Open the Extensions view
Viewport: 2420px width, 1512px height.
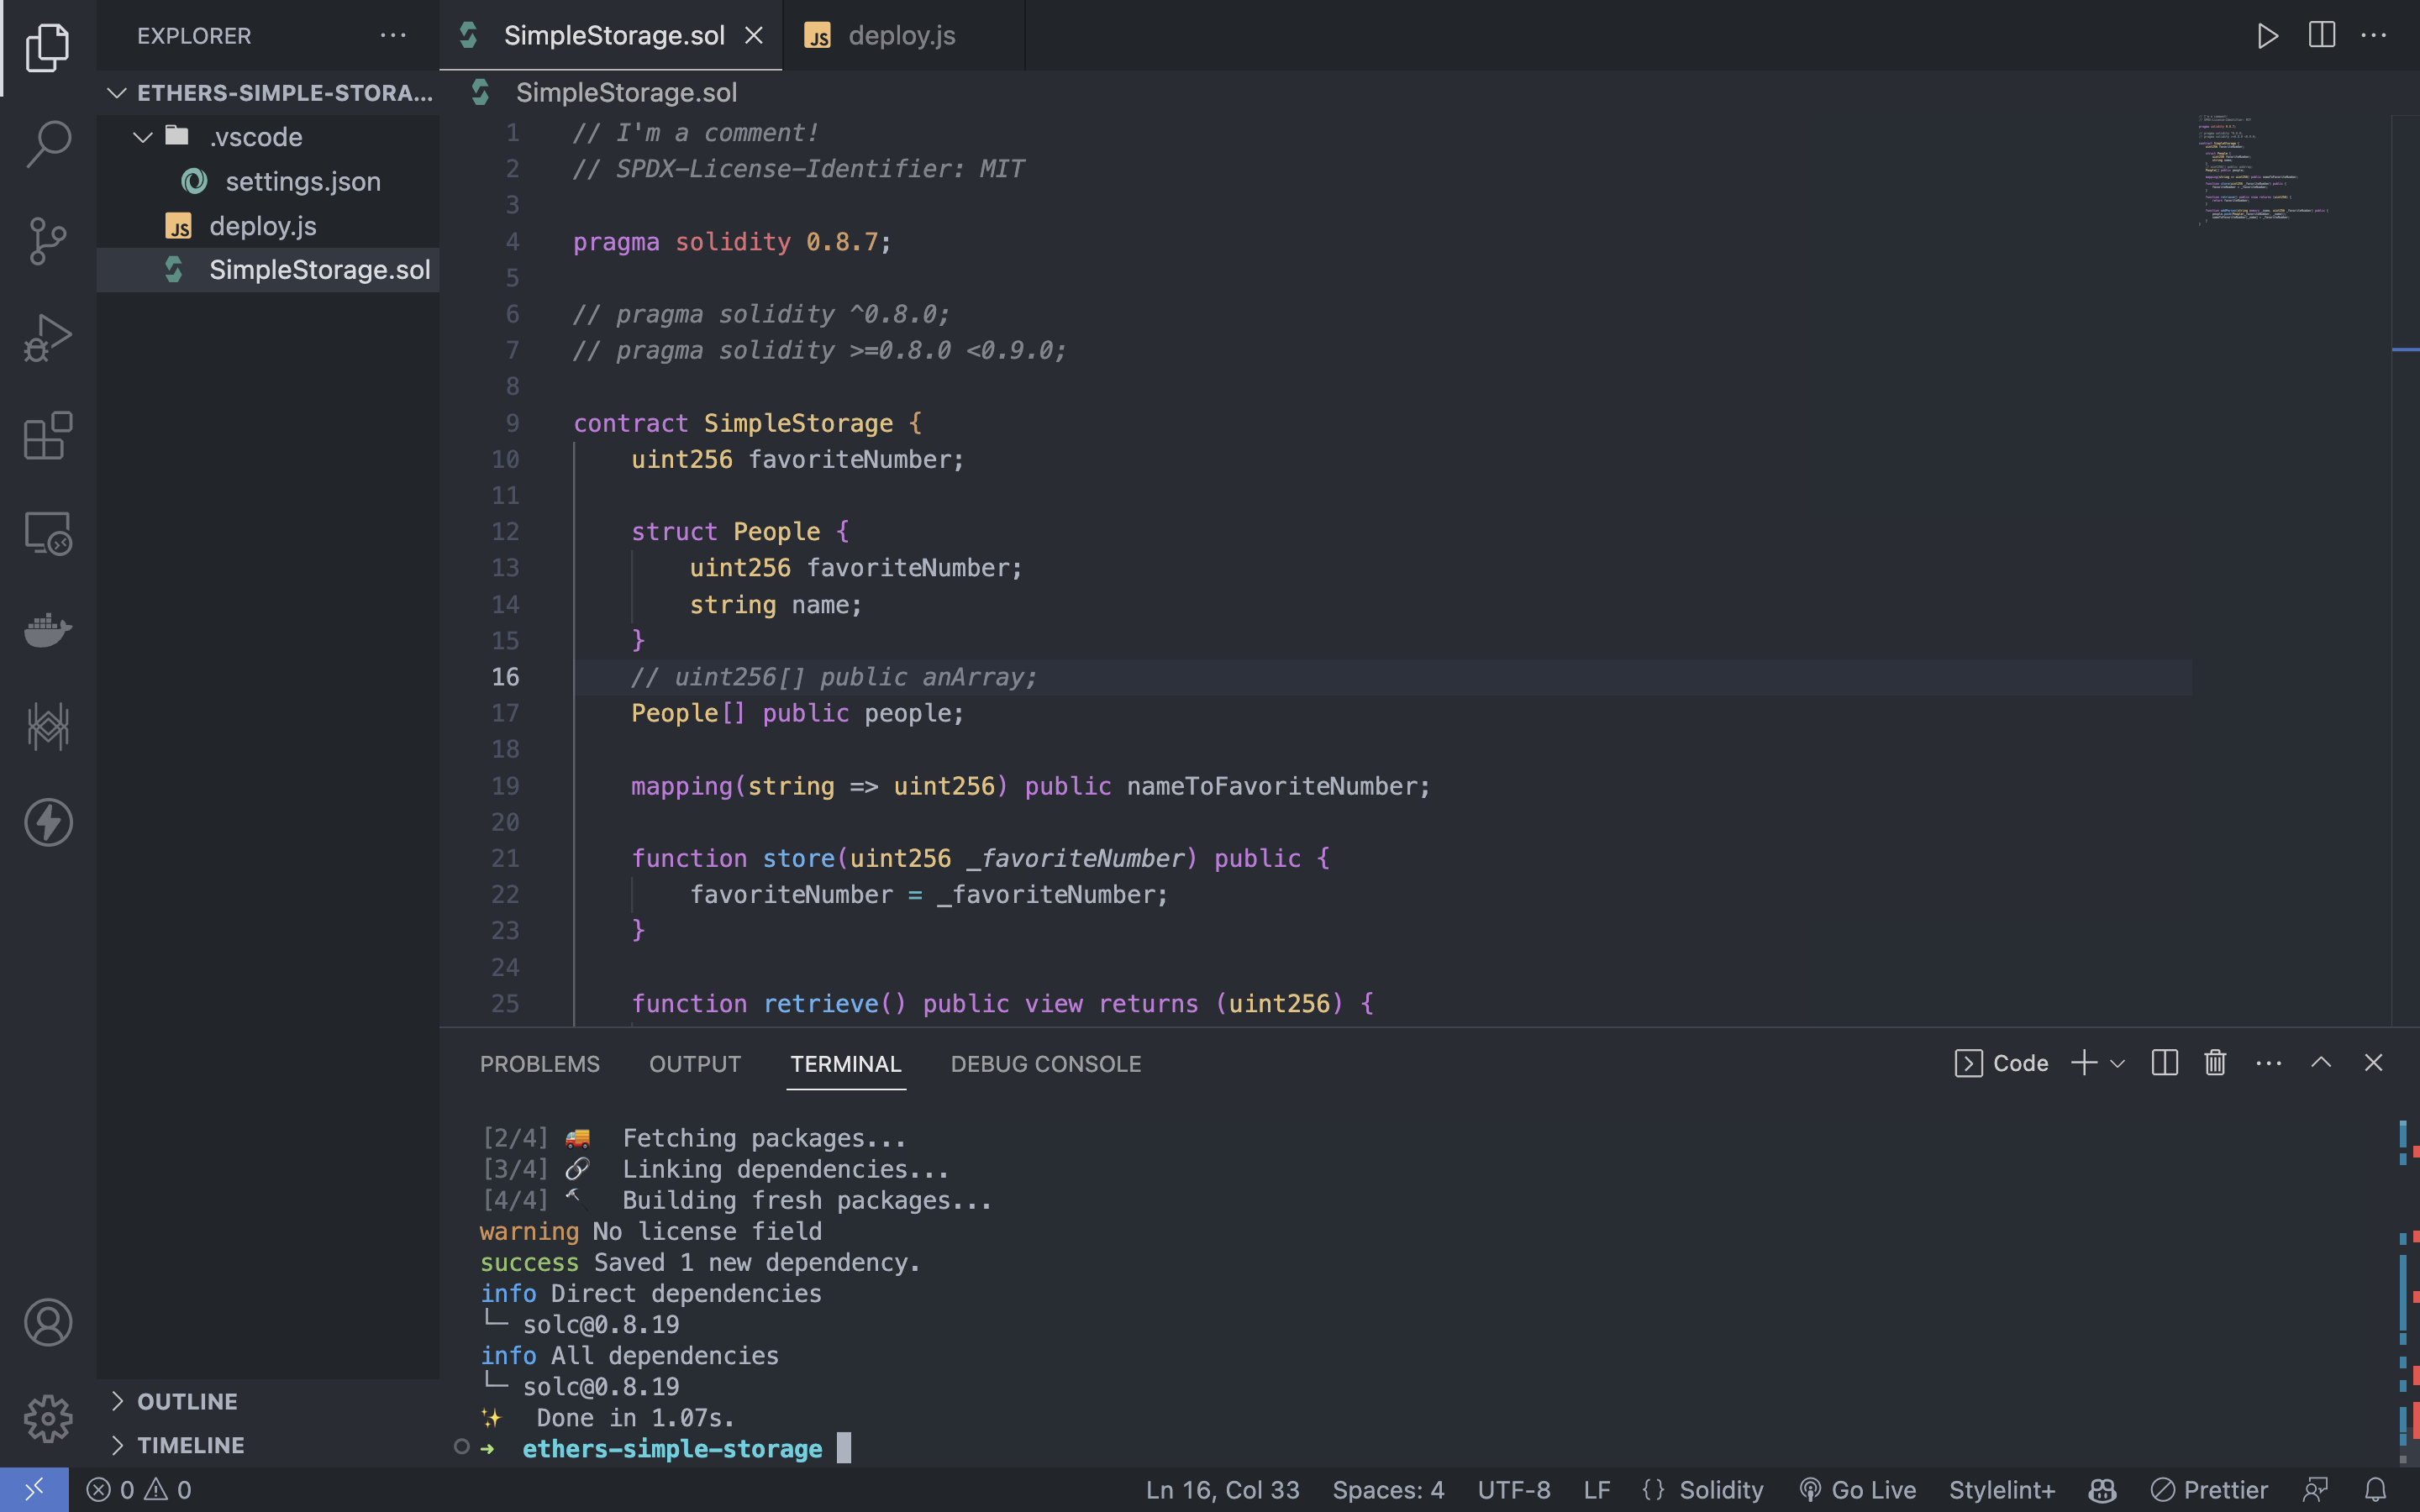48,435
